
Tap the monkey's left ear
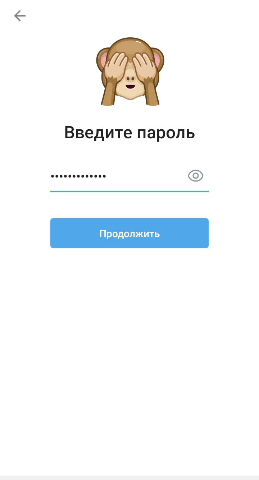coord(103,60)
